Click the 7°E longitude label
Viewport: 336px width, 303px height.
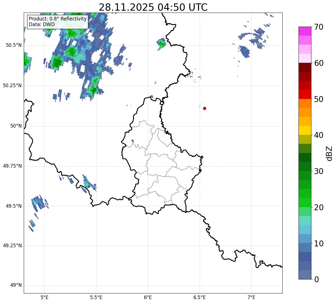[251, 297]
